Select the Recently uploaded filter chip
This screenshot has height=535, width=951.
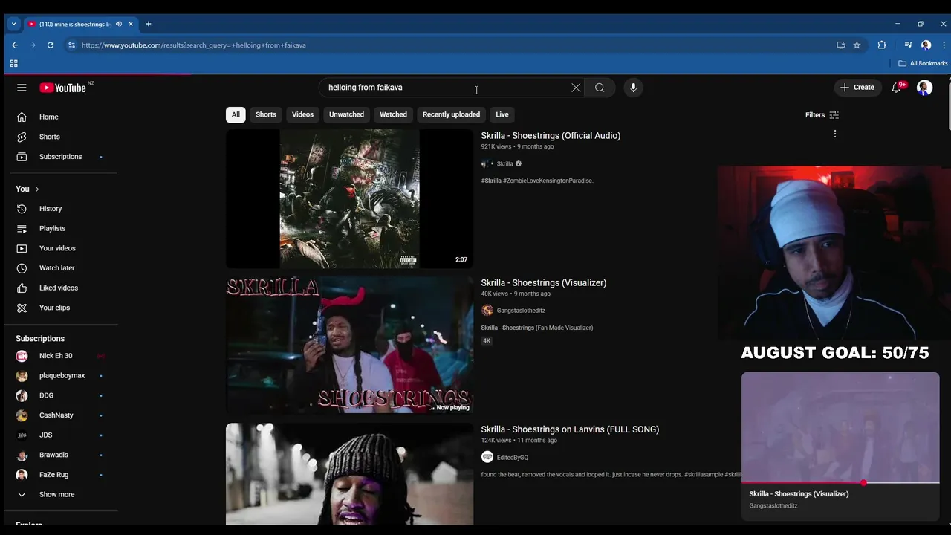tap(451, 114)
